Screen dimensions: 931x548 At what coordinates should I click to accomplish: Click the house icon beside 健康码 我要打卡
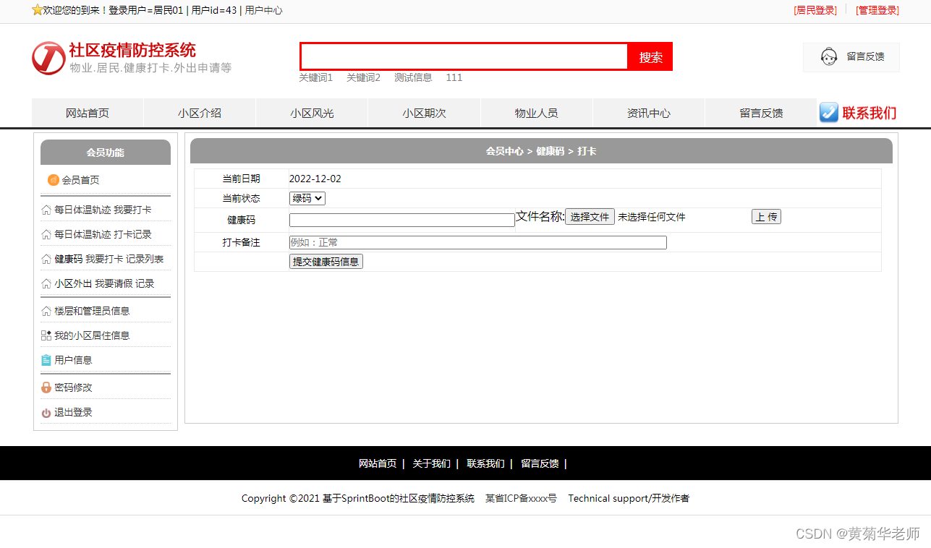pos(46,260)
